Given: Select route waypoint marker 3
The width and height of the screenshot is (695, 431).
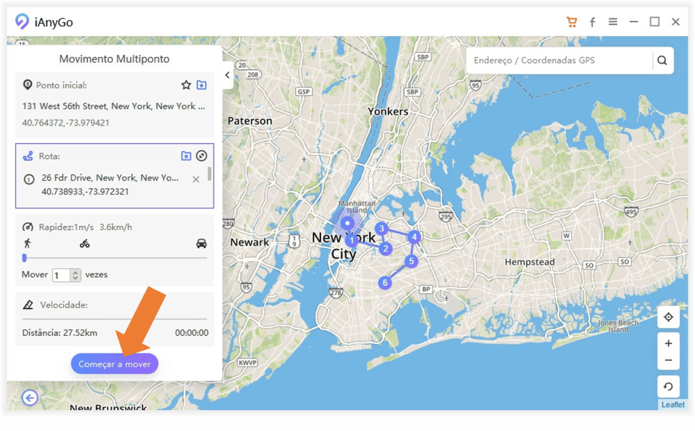Looking at the screenshot, I should tap(381, 229).
